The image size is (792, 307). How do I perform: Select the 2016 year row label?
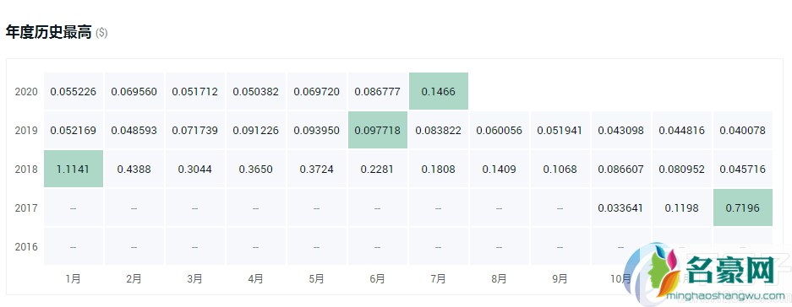click(26, 247)
